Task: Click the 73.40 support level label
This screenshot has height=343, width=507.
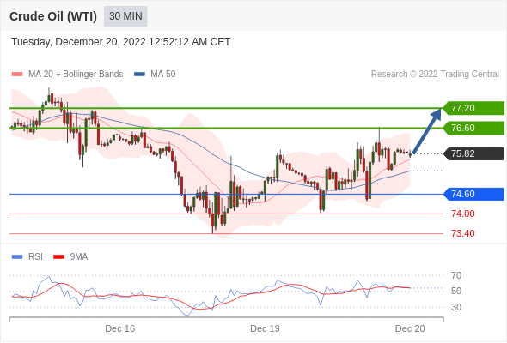Action: click(462, 233)
